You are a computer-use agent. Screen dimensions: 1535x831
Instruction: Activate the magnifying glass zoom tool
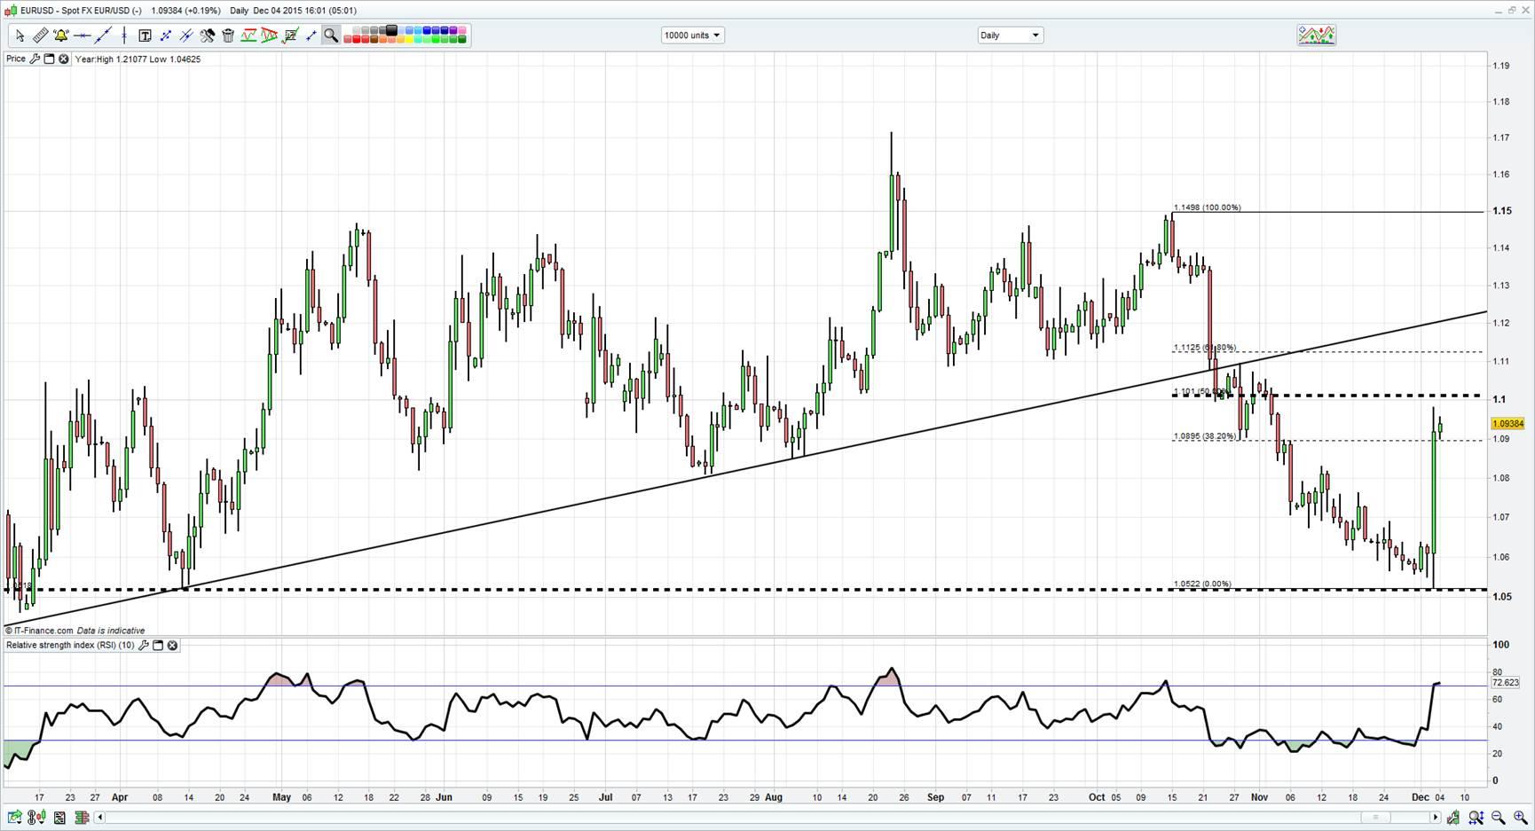tap(331, 35)
